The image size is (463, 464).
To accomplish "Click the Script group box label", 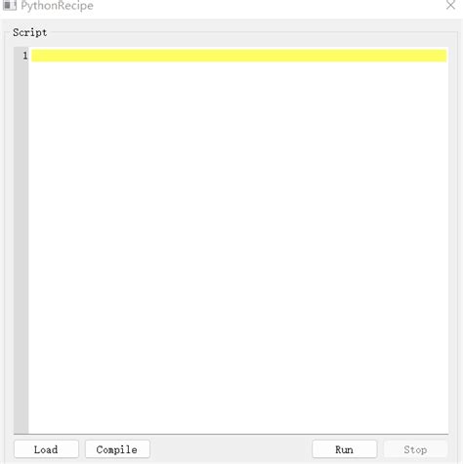I will pos(29,32).
